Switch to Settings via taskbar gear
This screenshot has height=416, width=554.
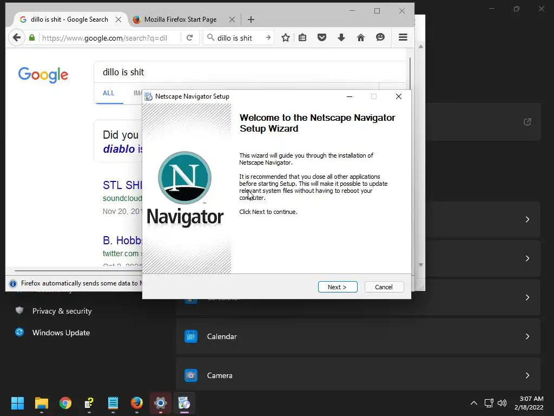pyautogui.click(x=160, y=403)
